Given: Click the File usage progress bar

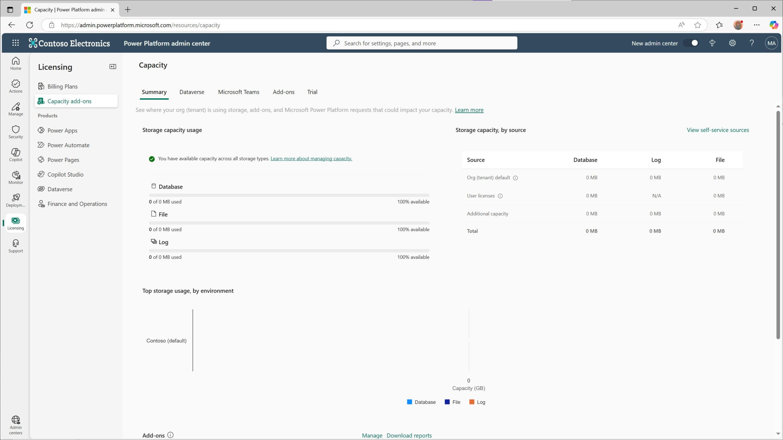Looking at the screenshot, I should coord(289,223).
